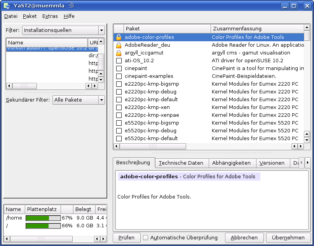Sort by the Zusammenfassung column header

pos(257,29)
